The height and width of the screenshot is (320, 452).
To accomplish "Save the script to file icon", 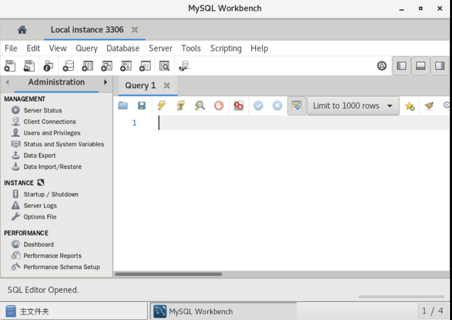I will 142,105.
